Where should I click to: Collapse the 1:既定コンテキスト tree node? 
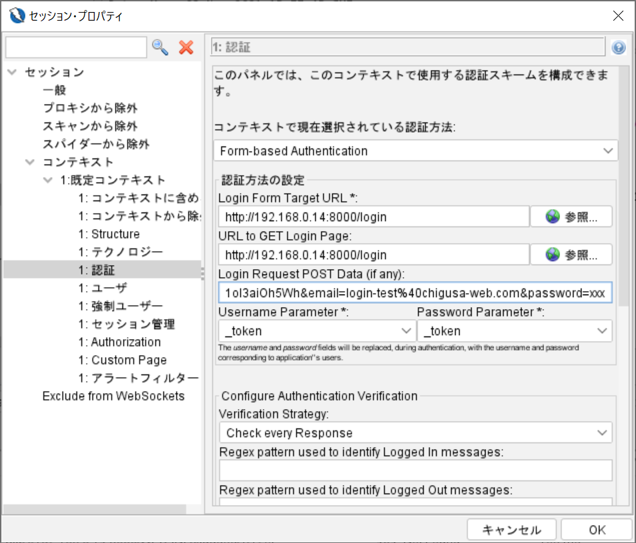[47, 180]
